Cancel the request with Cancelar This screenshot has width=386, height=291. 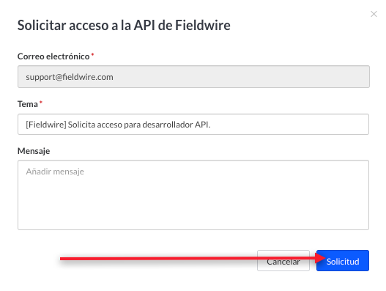coord(283,261)
